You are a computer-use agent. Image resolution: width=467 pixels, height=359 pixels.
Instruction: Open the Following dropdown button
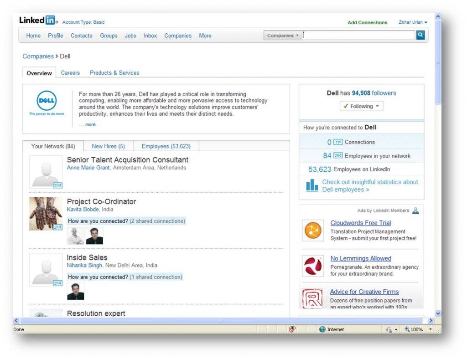361,106
